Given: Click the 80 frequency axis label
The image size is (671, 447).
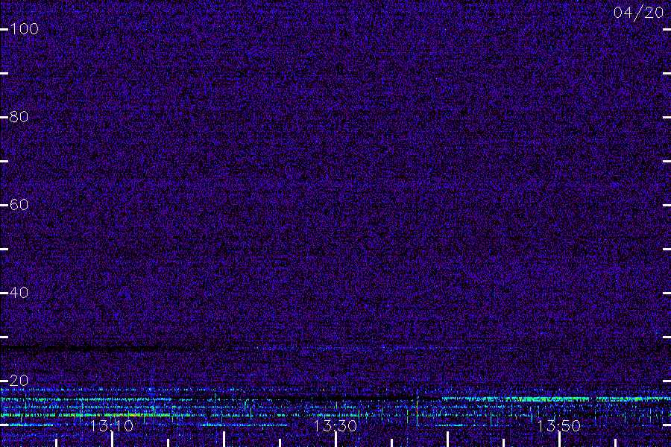Looking at the screenshot, I should [19, 117].
